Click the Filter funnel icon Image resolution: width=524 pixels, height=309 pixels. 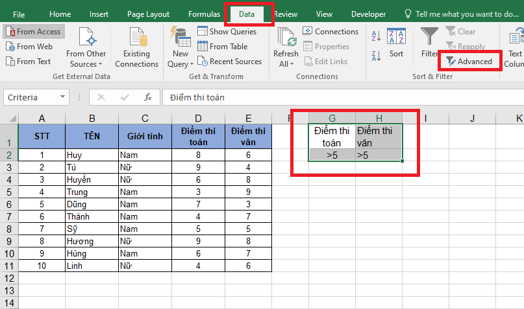(429, 38)
